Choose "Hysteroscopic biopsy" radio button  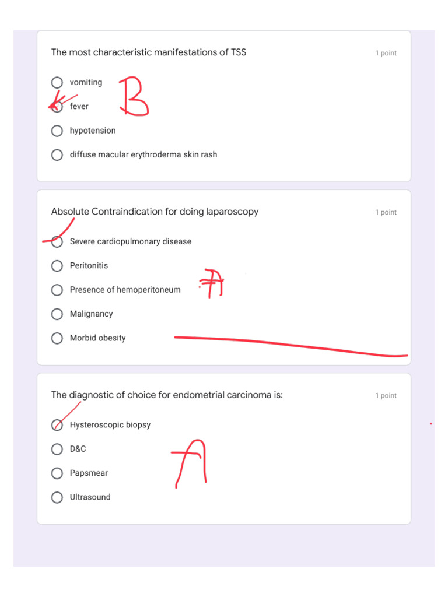pyautogui.click(x=57, y=425)
